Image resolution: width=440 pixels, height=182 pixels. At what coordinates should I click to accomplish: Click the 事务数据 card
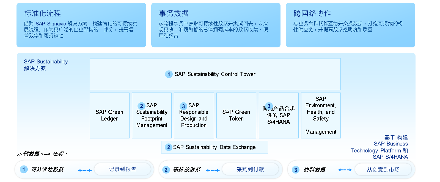point(216,25)
